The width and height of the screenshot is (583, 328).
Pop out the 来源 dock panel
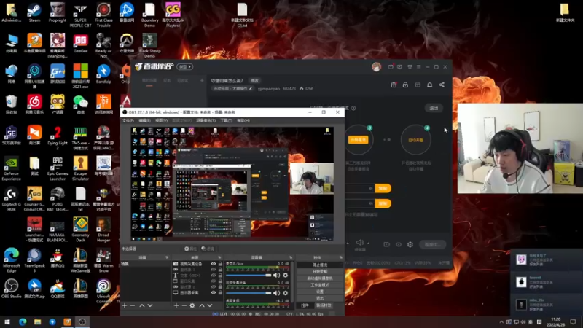[x=220, y=257]
